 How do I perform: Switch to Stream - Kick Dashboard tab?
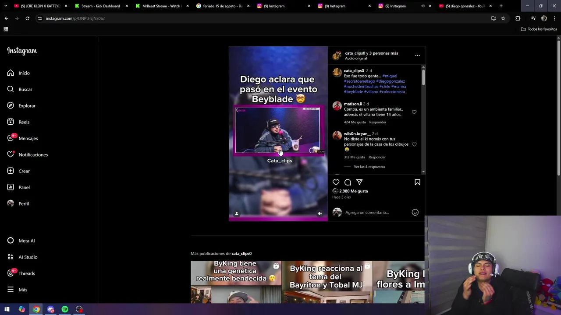[100, 6]
